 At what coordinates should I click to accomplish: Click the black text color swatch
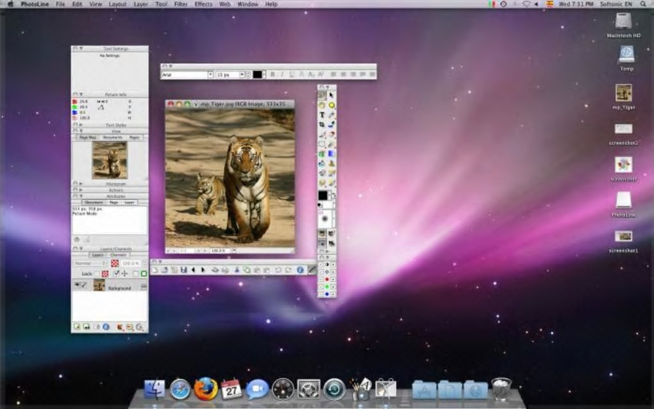257,74
